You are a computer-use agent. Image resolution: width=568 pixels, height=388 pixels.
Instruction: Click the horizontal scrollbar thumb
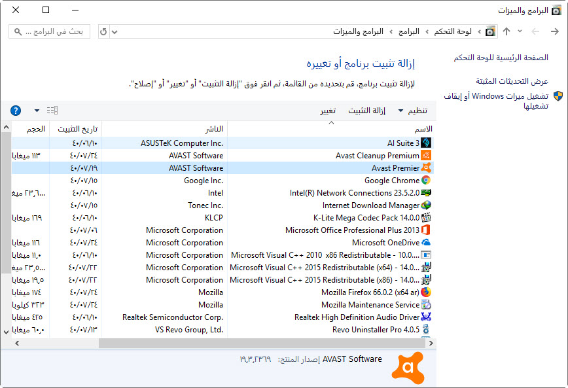pyautogui.click(x=262, y=343)
